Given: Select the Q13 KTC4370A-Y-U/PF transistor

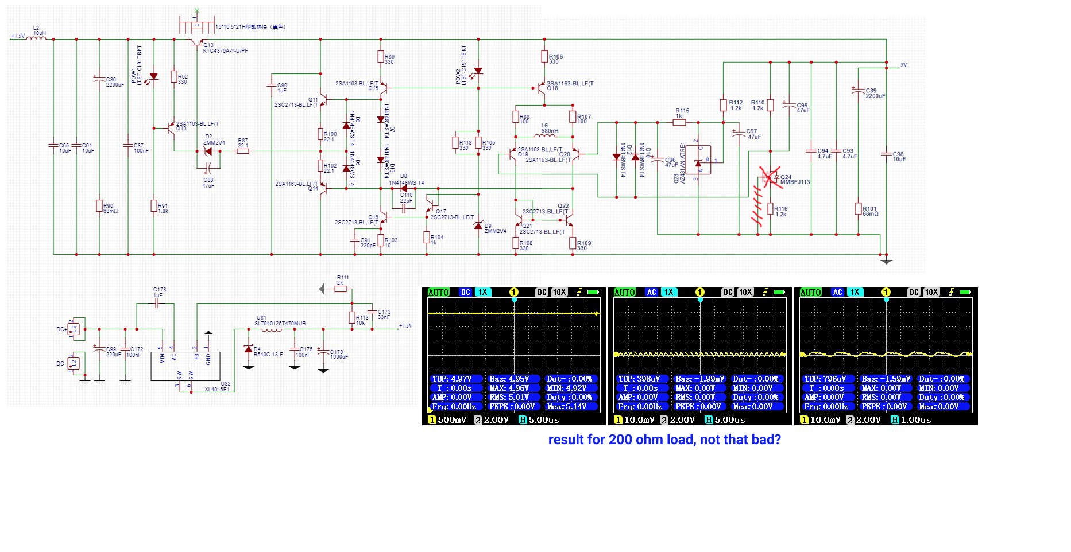Looking at the screenshot, I should point(198,42).
